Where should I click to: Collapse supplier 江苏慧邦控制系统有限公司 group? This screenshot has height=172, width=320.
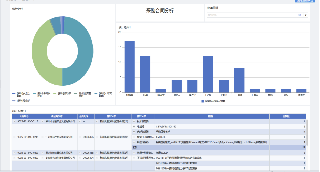[43, 137]
